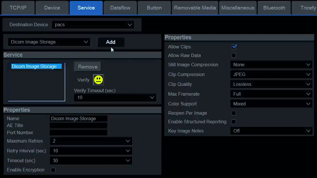Tick the Enable Encryption checkbox
Image resolution: width=317 pixels, height=178 pixels.
click(53, 170)
